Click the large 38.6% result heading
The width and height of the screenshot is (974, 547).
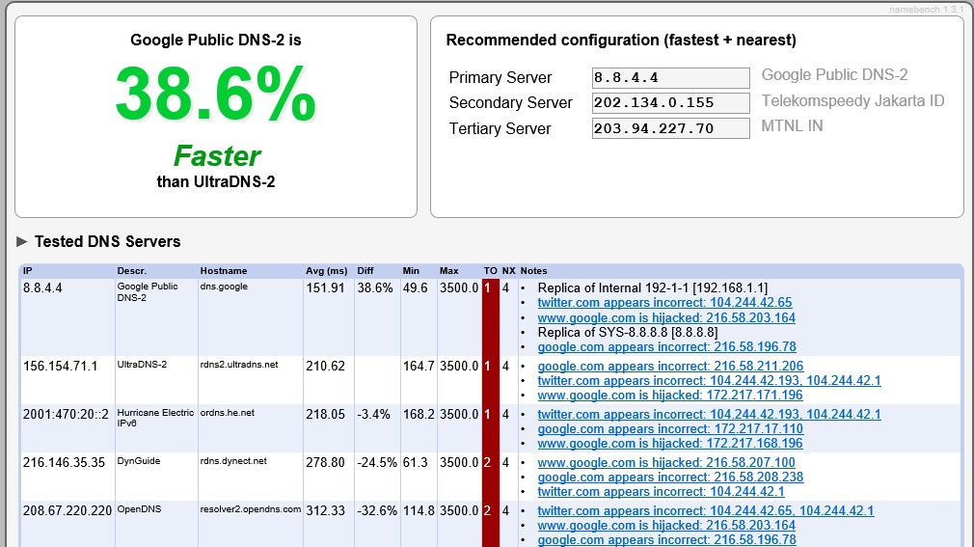click(x=215, y=94)
